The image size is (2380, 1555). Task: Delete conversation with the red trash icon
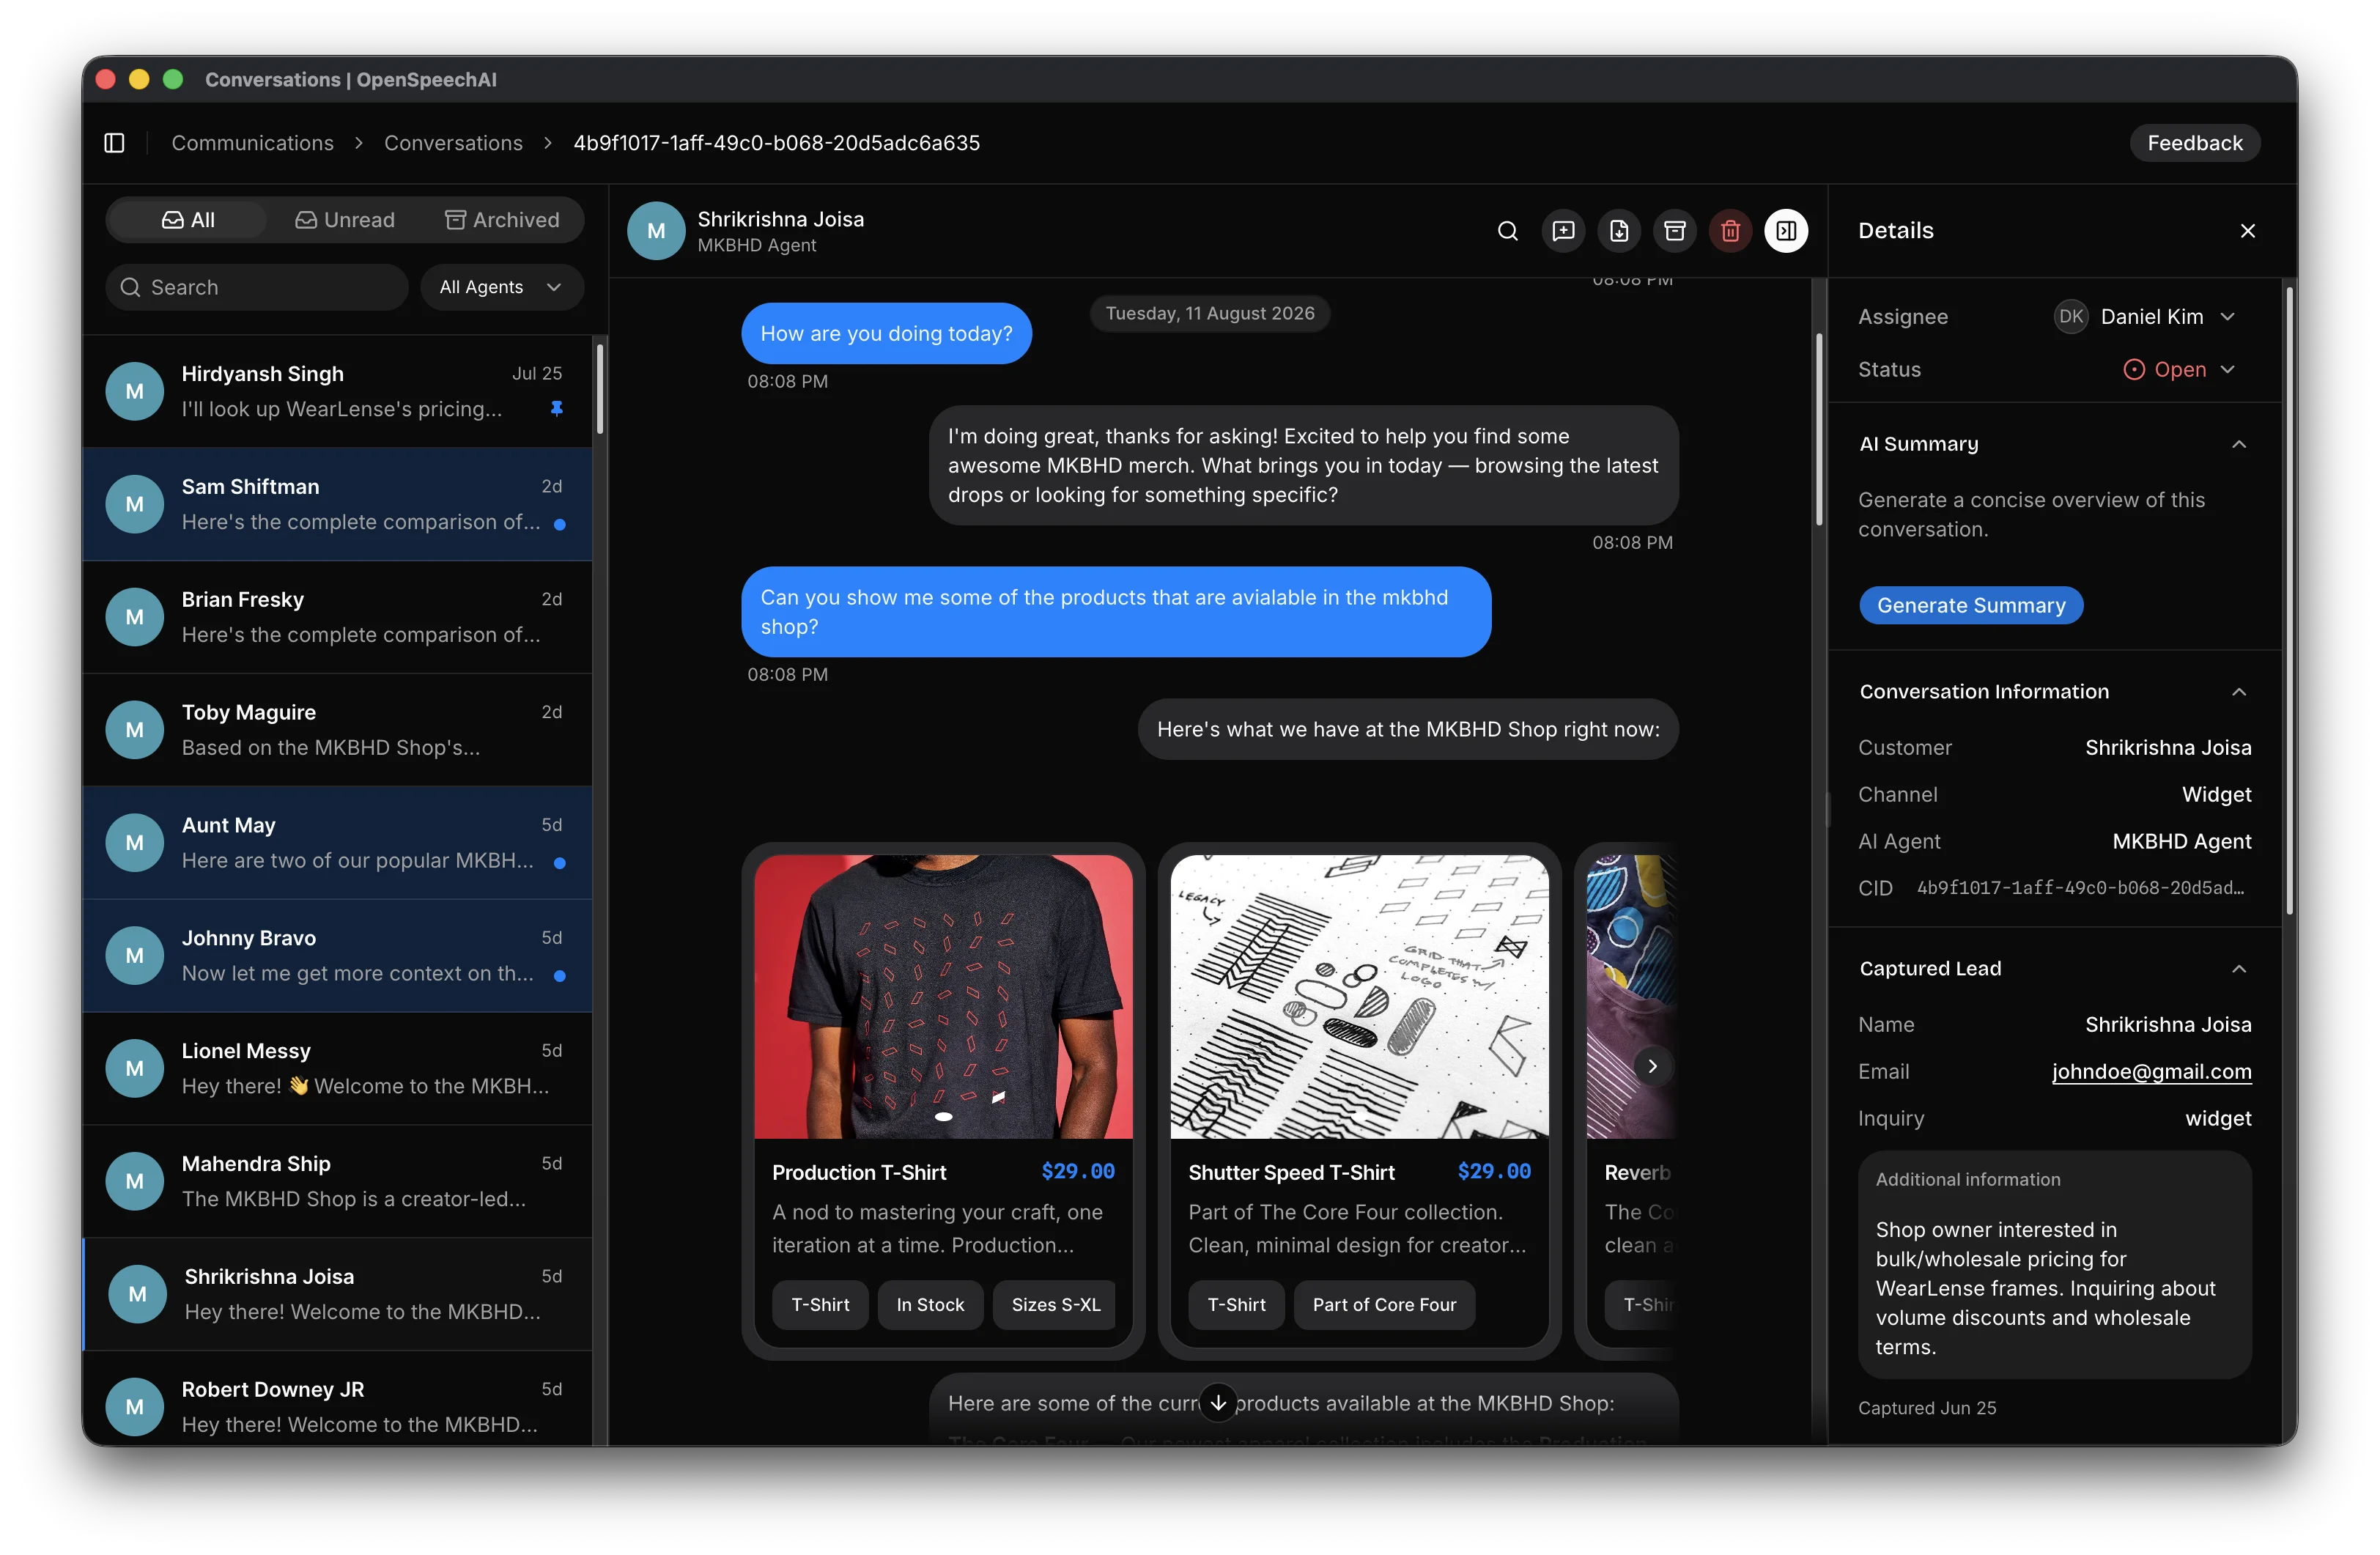tap(1730, 231)
